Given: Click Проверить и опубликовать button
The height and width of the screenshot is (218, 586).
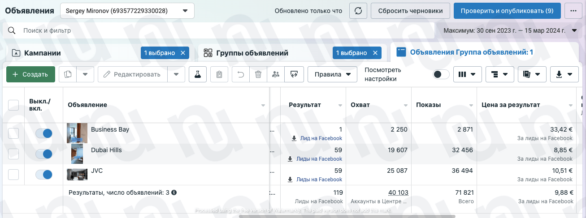Looking at the screenshot, I should [x=507, y=11].
